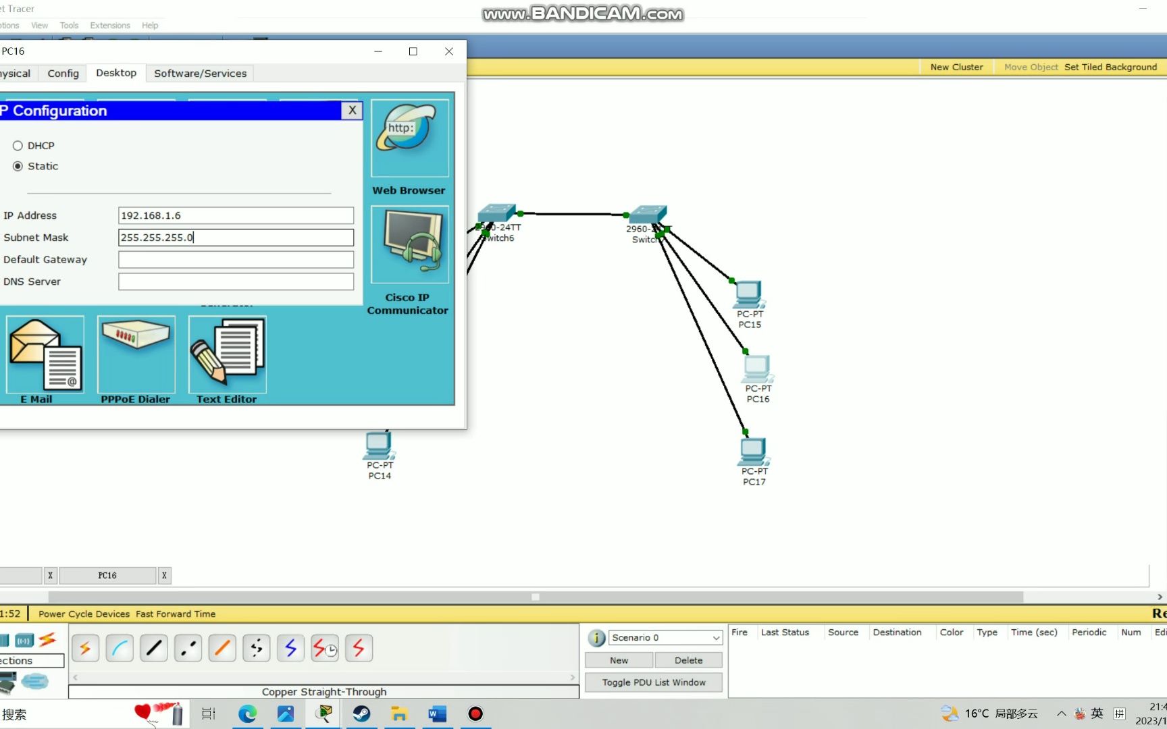This screenshot has height=729, width=1167.
Task: Click the PC14 device on workspace
Action: [379, 446]
